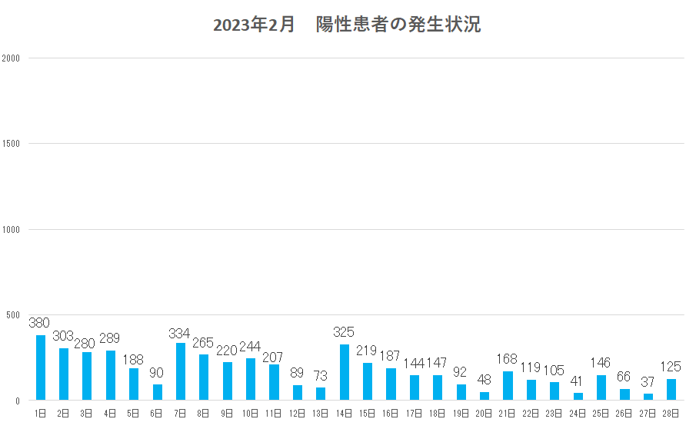
Task: Select the bar for 1日
Action: [x=41, y=367]
